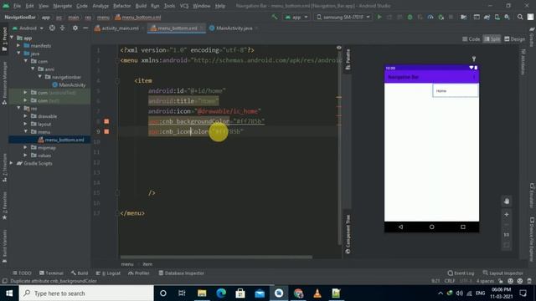Open Microsoft Store from taskbar

(240, 293)
